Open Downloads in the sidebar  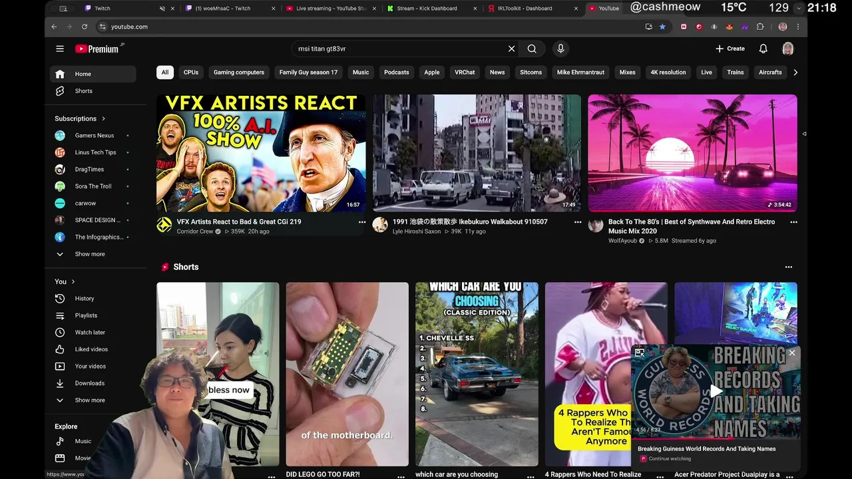93,383
